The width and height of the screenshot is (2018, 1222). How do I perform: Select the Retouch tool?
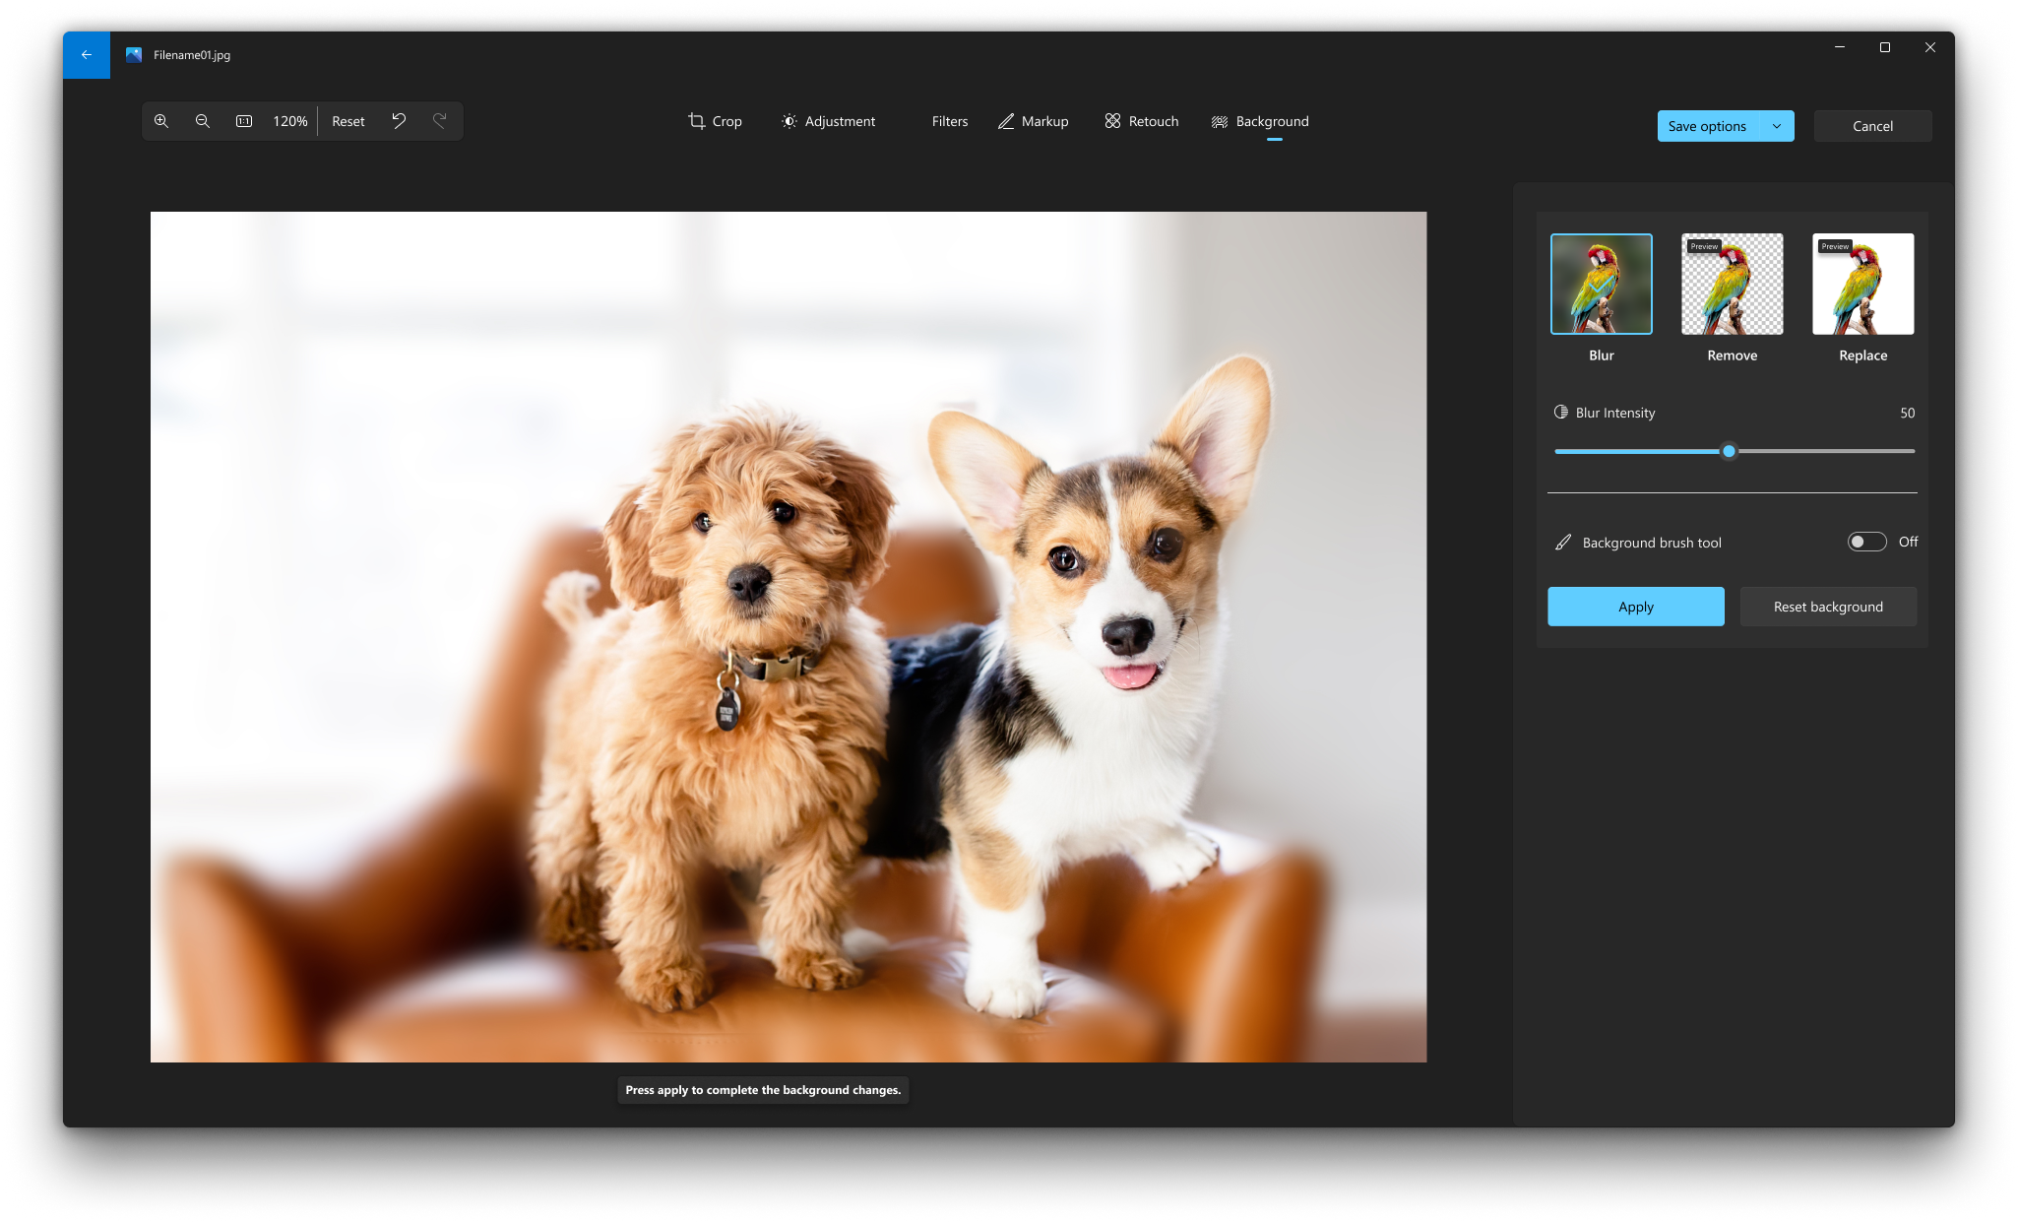tap(1142, 121)
